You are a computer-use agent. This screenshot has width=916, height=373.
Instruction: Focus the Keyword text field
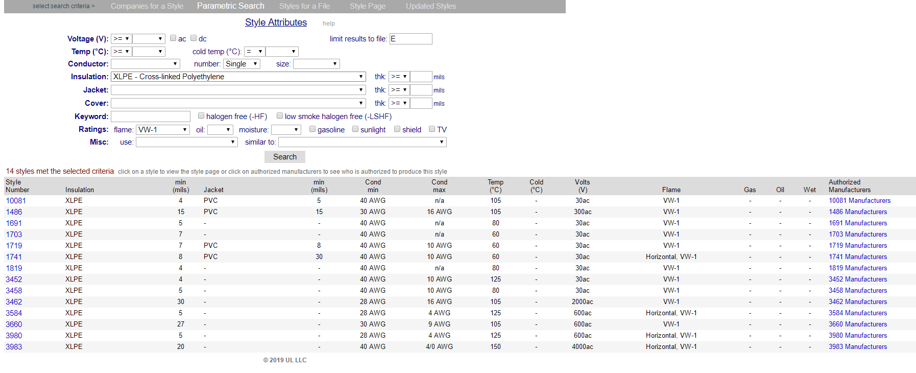click(x=151, y=116)
